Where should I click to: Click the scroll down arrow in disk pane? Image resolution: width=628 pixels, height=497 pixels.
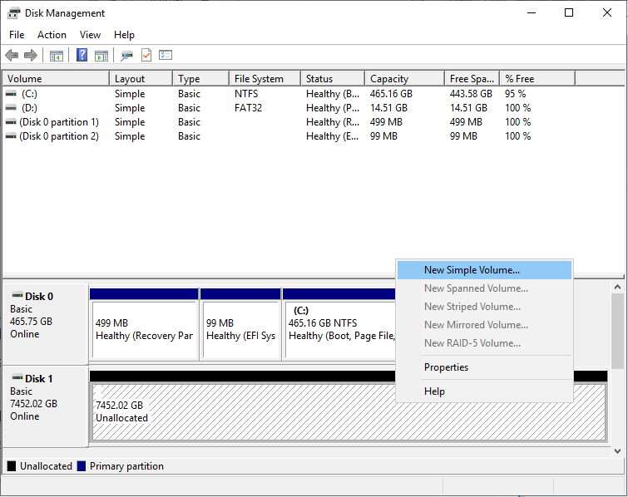click(x=617, y=451)
